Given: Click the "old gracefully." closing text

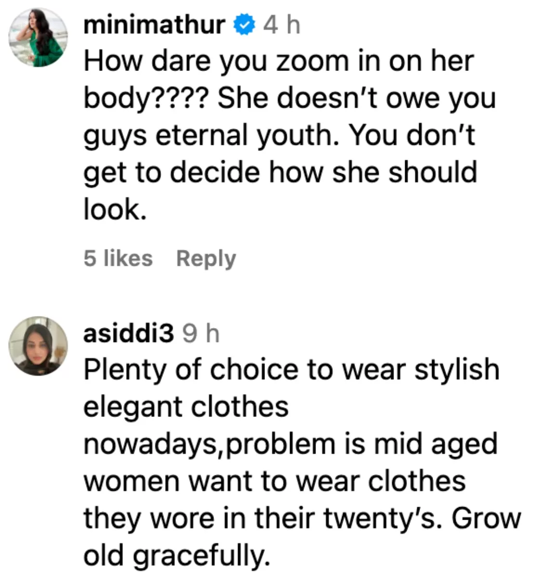Looking at the screenshot, I should click(x=176, y=555).
